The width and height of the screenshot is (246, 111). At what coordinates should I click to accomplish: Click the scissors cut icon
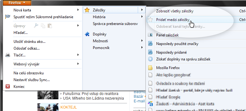point(36,26)
